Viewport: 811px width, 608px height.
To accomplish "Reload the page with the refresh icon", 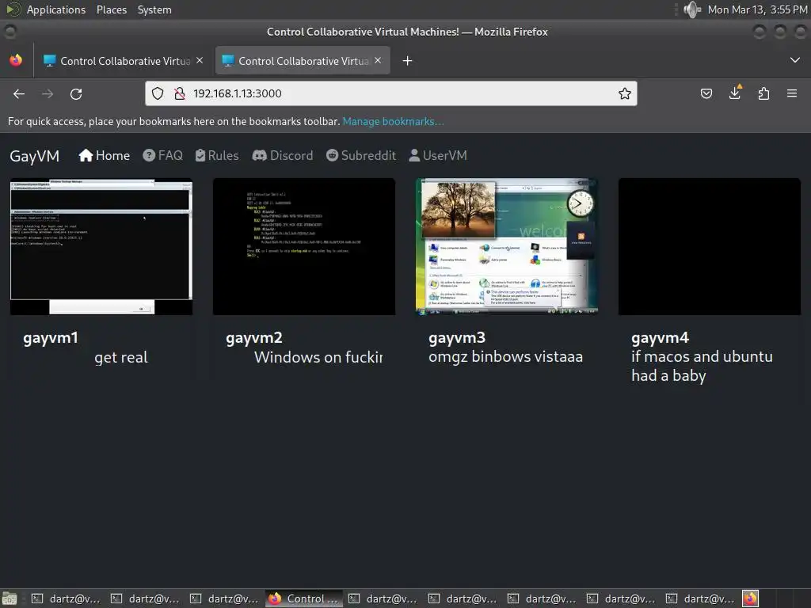I will click(x=76, y=93).
